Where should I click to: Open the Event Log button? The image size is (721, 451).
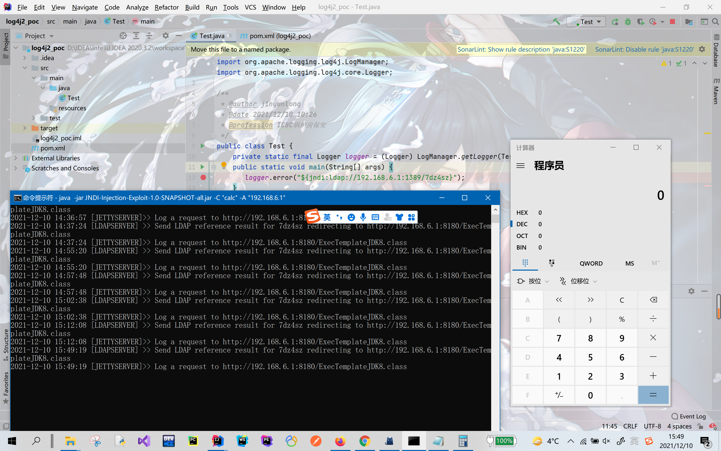tap(688, 416)
